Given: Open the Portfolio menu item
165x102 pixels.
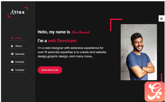Looking at the screenshot, I should tap(18, 62).
